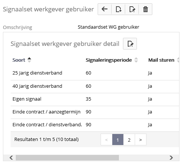Click the trash delete icon
The width and height of the screenshot is (185, 163).
click(145, 9)
